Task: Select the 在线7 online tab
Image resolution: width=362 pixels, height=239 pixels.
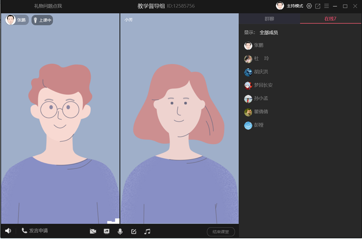Action: coord(330,19)
